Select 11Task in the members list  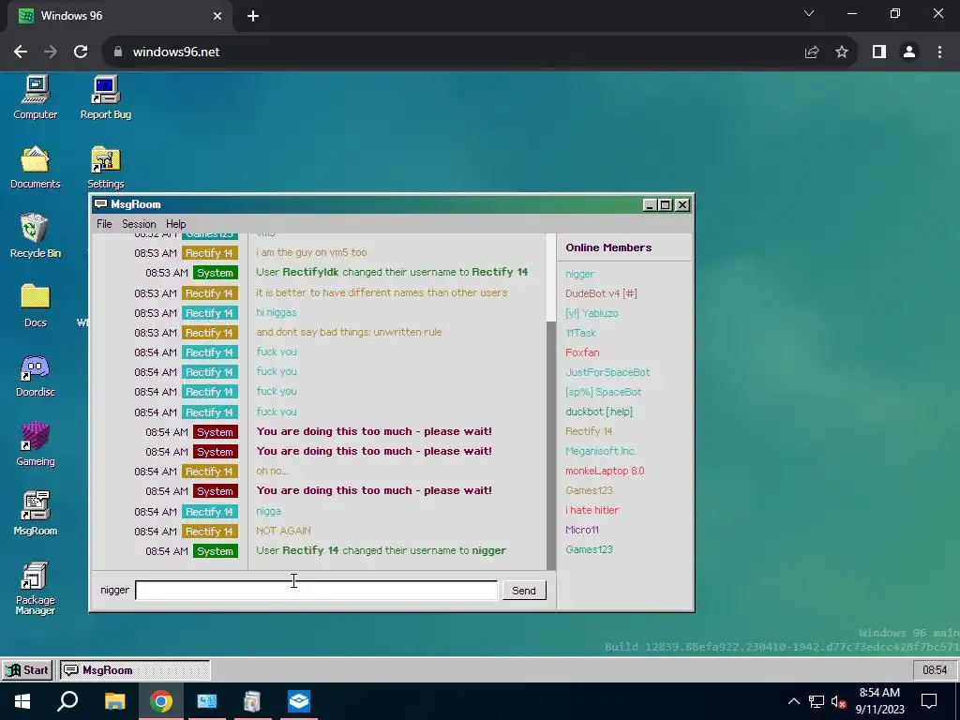tap(580, 333)
